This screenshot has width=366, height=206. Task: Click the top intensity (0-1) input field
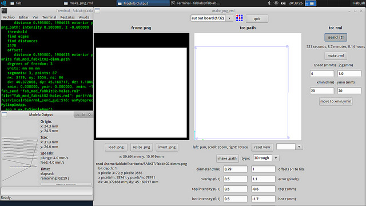coord(235,189)
